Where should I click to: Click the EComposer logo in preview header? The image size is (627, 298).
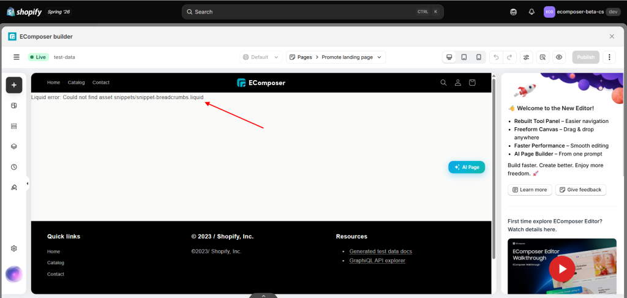point(261,83)
